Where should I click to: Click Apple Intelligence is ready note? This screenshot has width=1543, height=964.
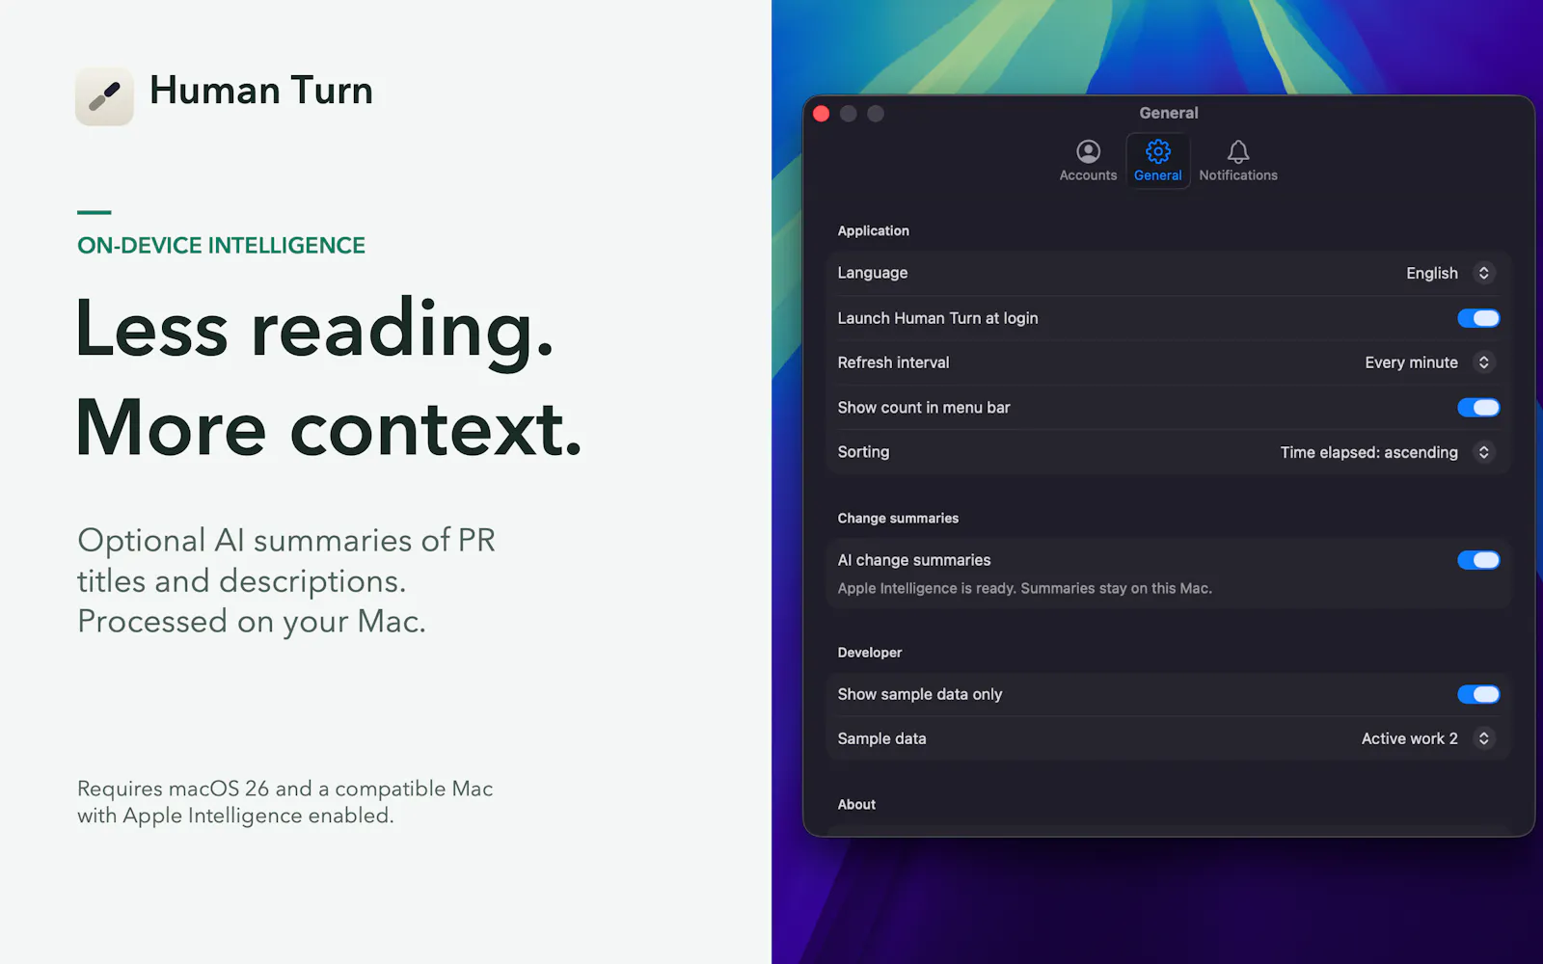tap(1024, 588)
